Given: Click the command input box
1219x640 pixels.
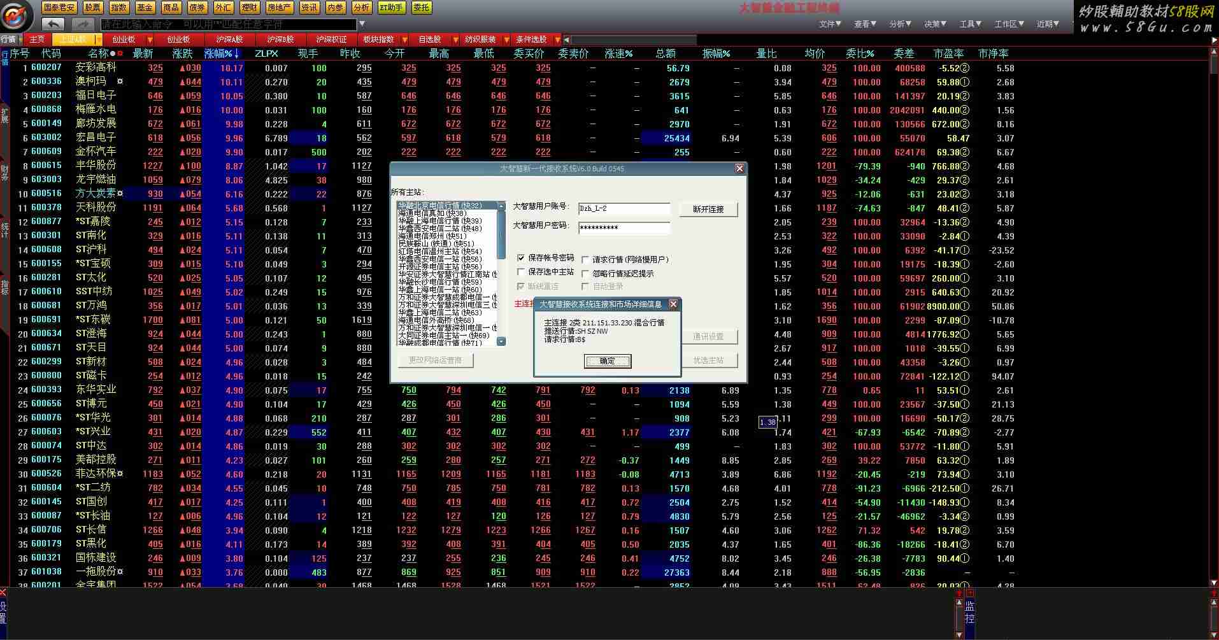Looking at the screenshot, I should [x=229, y=24].
